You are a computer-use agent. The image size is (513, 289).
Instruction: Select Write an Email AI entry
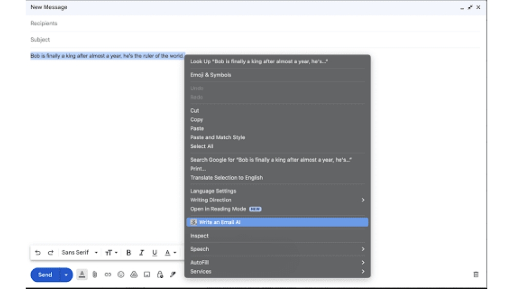point(278,222)
